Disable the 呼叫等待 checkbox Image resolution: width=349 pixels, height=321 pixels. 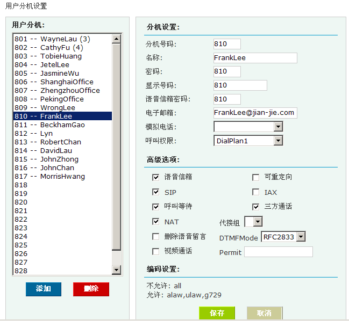[155, 207]
